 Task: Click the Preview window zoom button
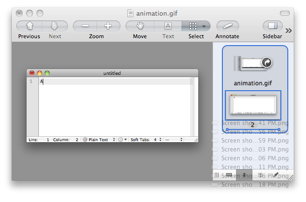[x=40, y=13]
